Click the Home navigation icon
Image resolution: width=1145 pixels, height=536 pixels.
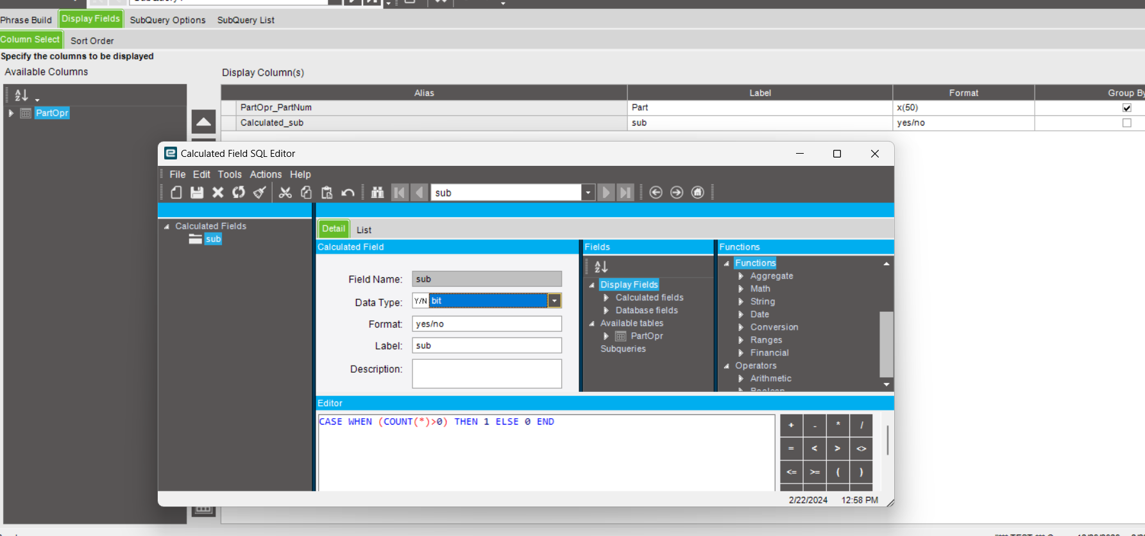[x=697, y=193]
